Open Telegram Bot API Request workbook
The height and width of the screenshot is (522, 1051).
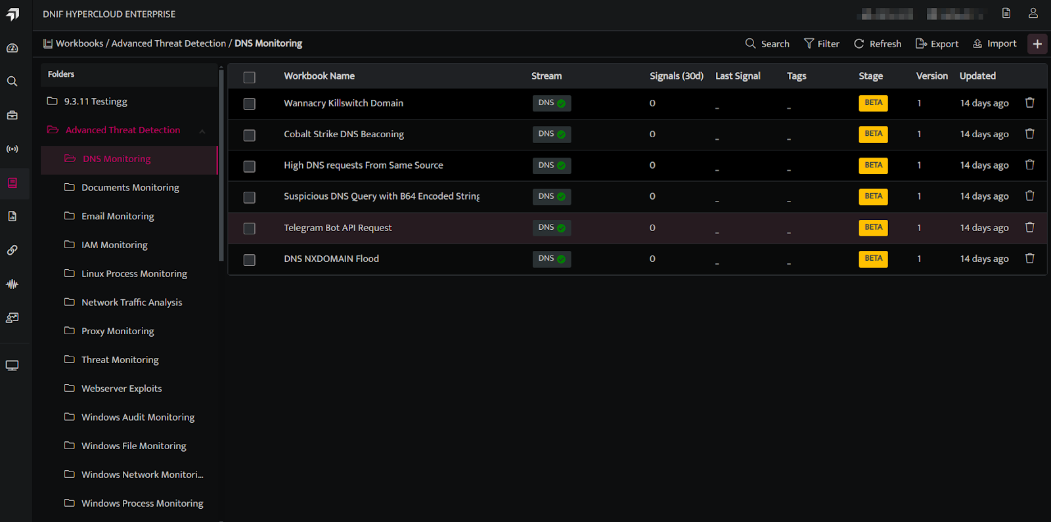tap(338, 228)
